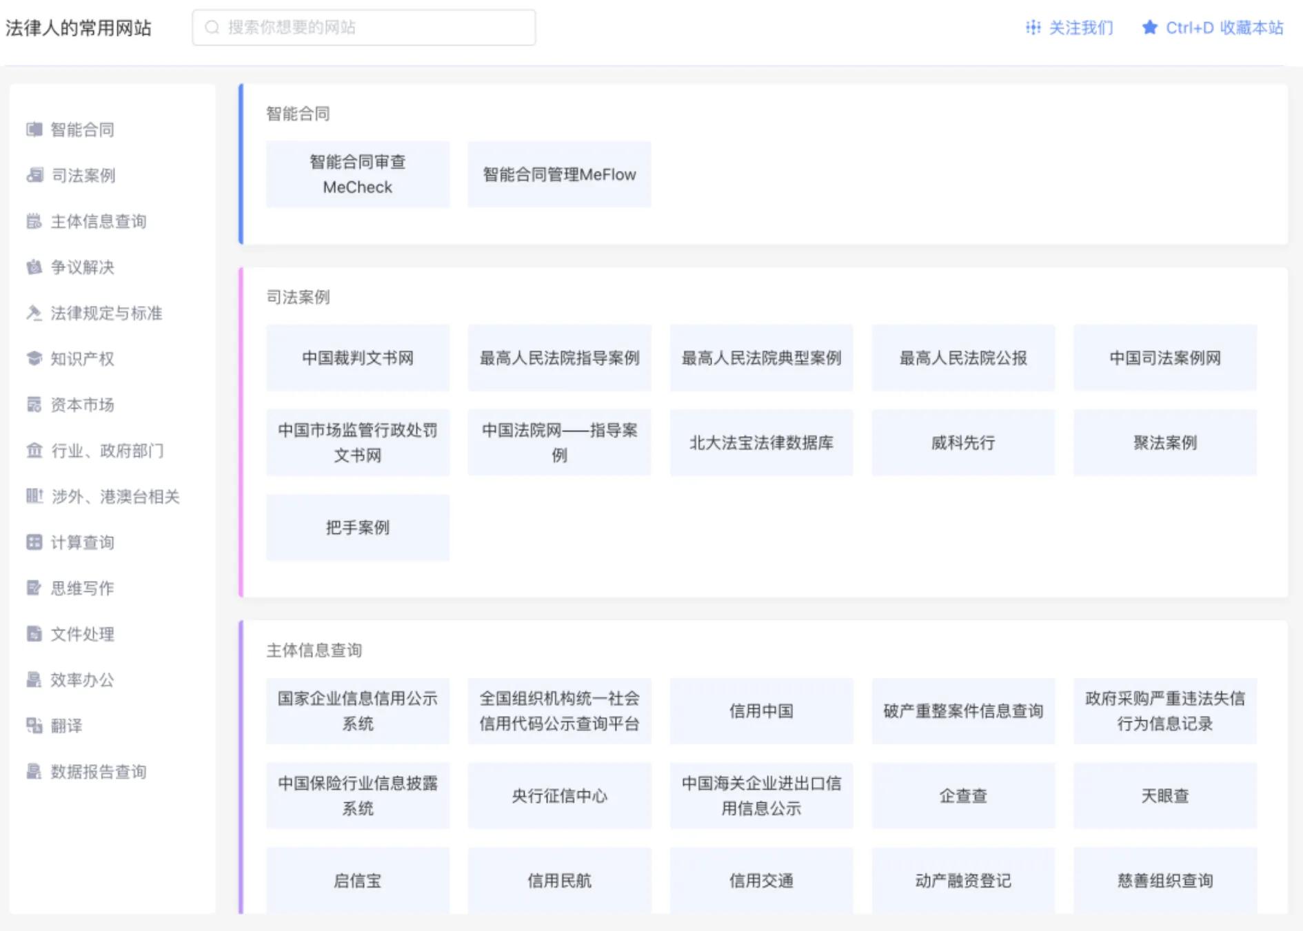The image size is (1303, 931).
Task: Select the 智能合同 contract icon in sidebar
Action: tap(34, 130)
